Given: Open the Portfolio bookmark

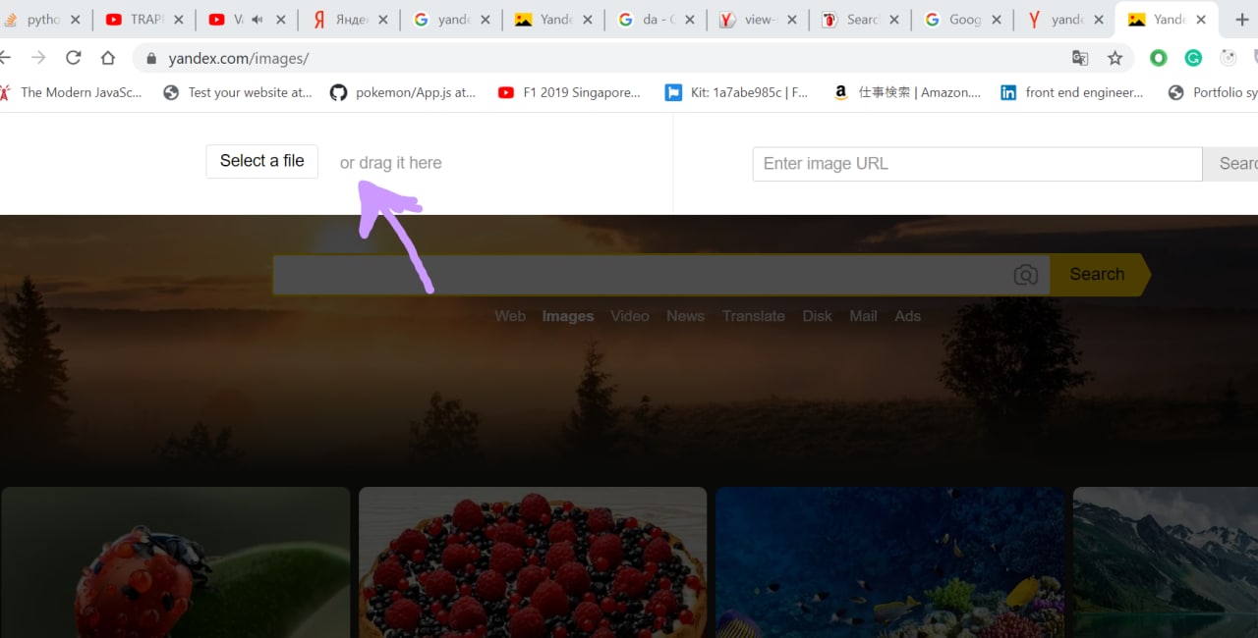Looking at the screenshot, I should (1212, 92).
